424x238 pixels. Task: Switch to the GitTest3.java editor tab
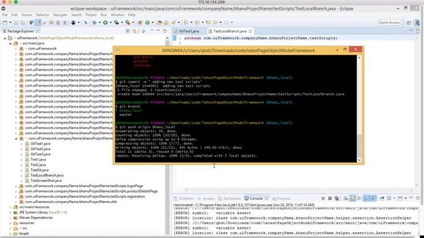pyautogui.click(x=189, y=31)
